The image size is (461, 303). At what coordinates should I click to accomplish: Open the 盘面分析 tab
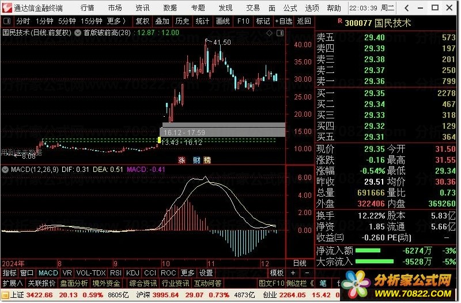point(74,283)
